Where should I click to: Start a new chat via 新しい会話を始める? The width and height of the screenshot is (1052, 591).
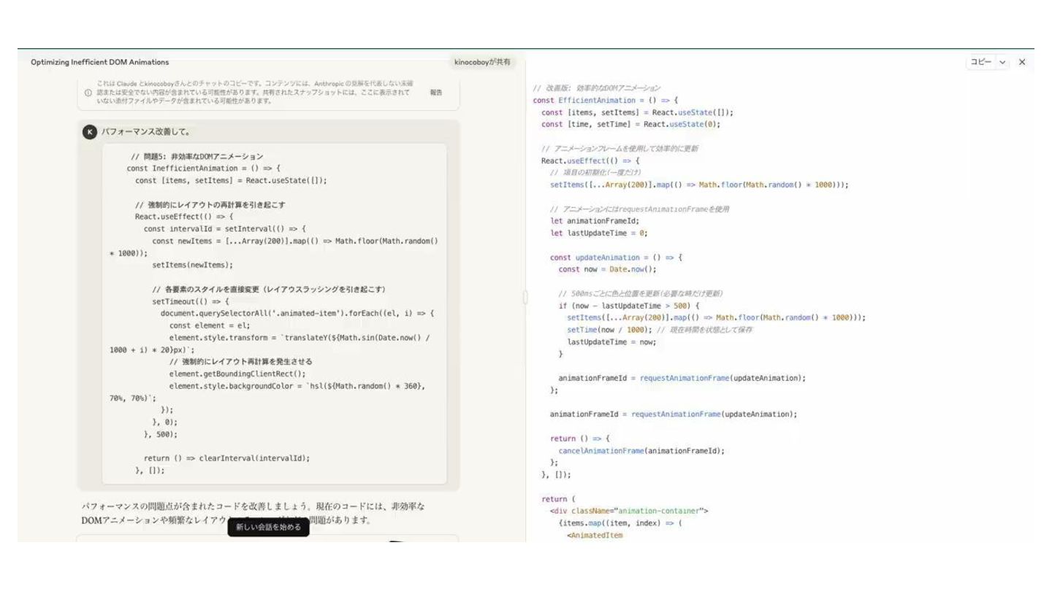[x=268, y=527]
